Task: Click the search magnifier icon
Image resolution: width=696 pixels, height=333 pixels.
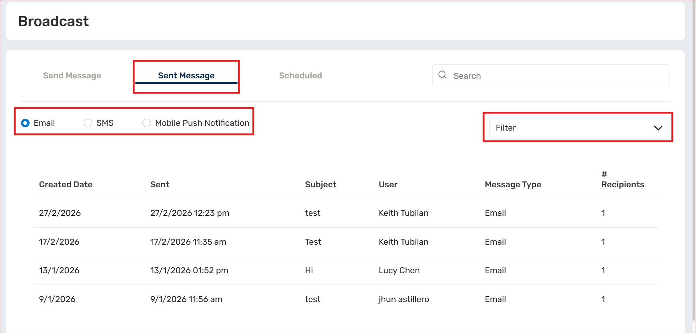Action: coord(442,75)
